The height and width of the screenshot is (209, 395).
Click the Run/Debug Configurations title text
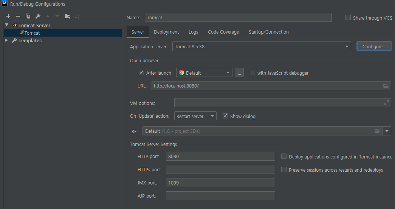click(x=37, y=4)
